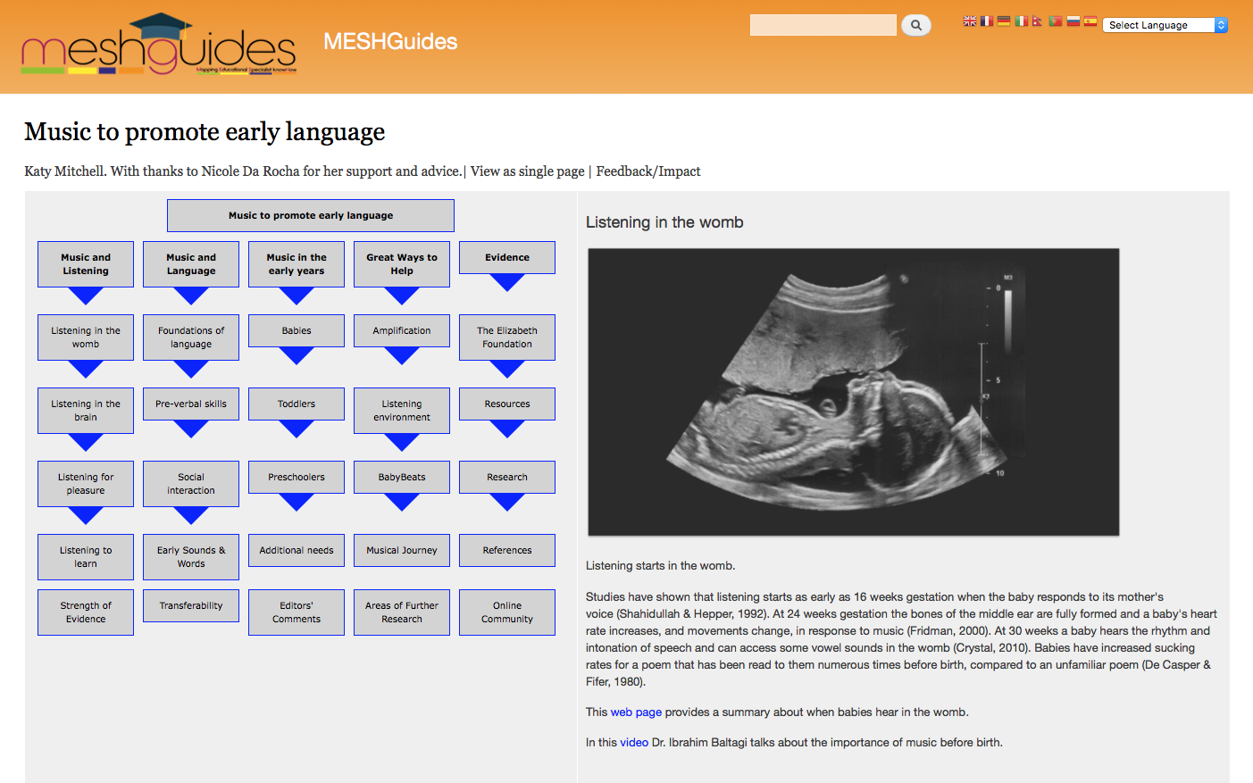Click the womb ultrasound image
The image size is (1253, 783).
pos(853,392)
